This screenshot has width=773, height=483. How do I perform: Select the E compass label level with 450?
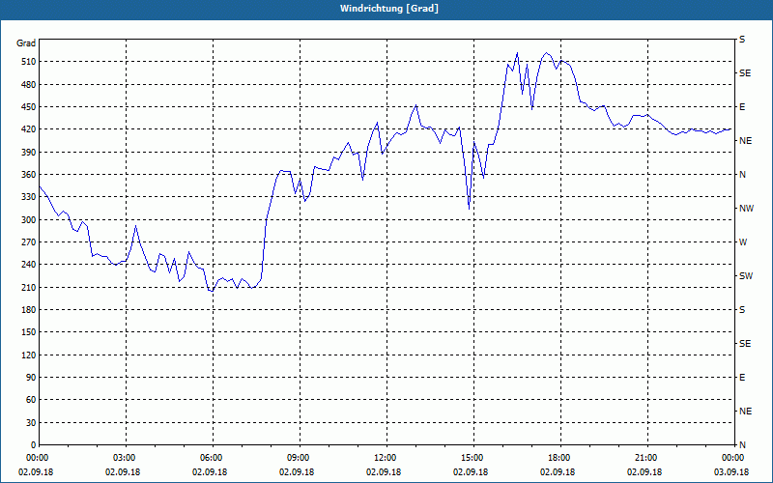[x=742, y=107]
